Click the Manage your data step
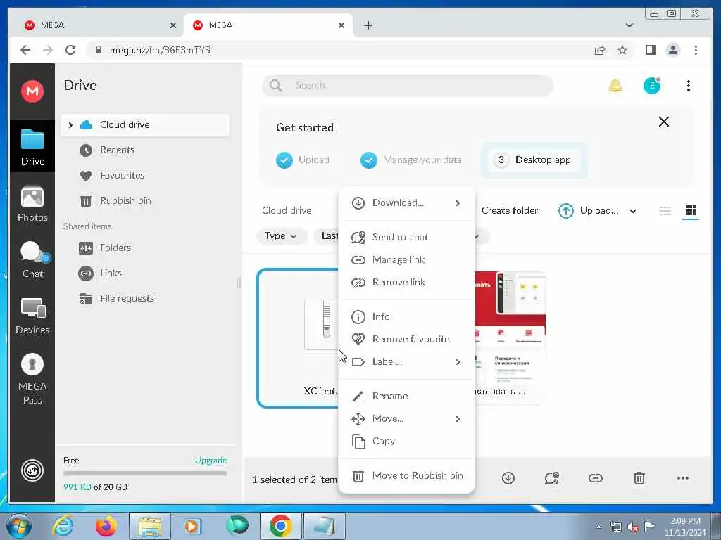Viewport: 721px width, 540px height. point(411,160)
